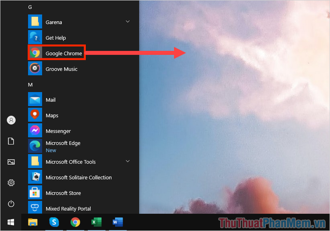Click the Windows Start button

click(11, 222)
